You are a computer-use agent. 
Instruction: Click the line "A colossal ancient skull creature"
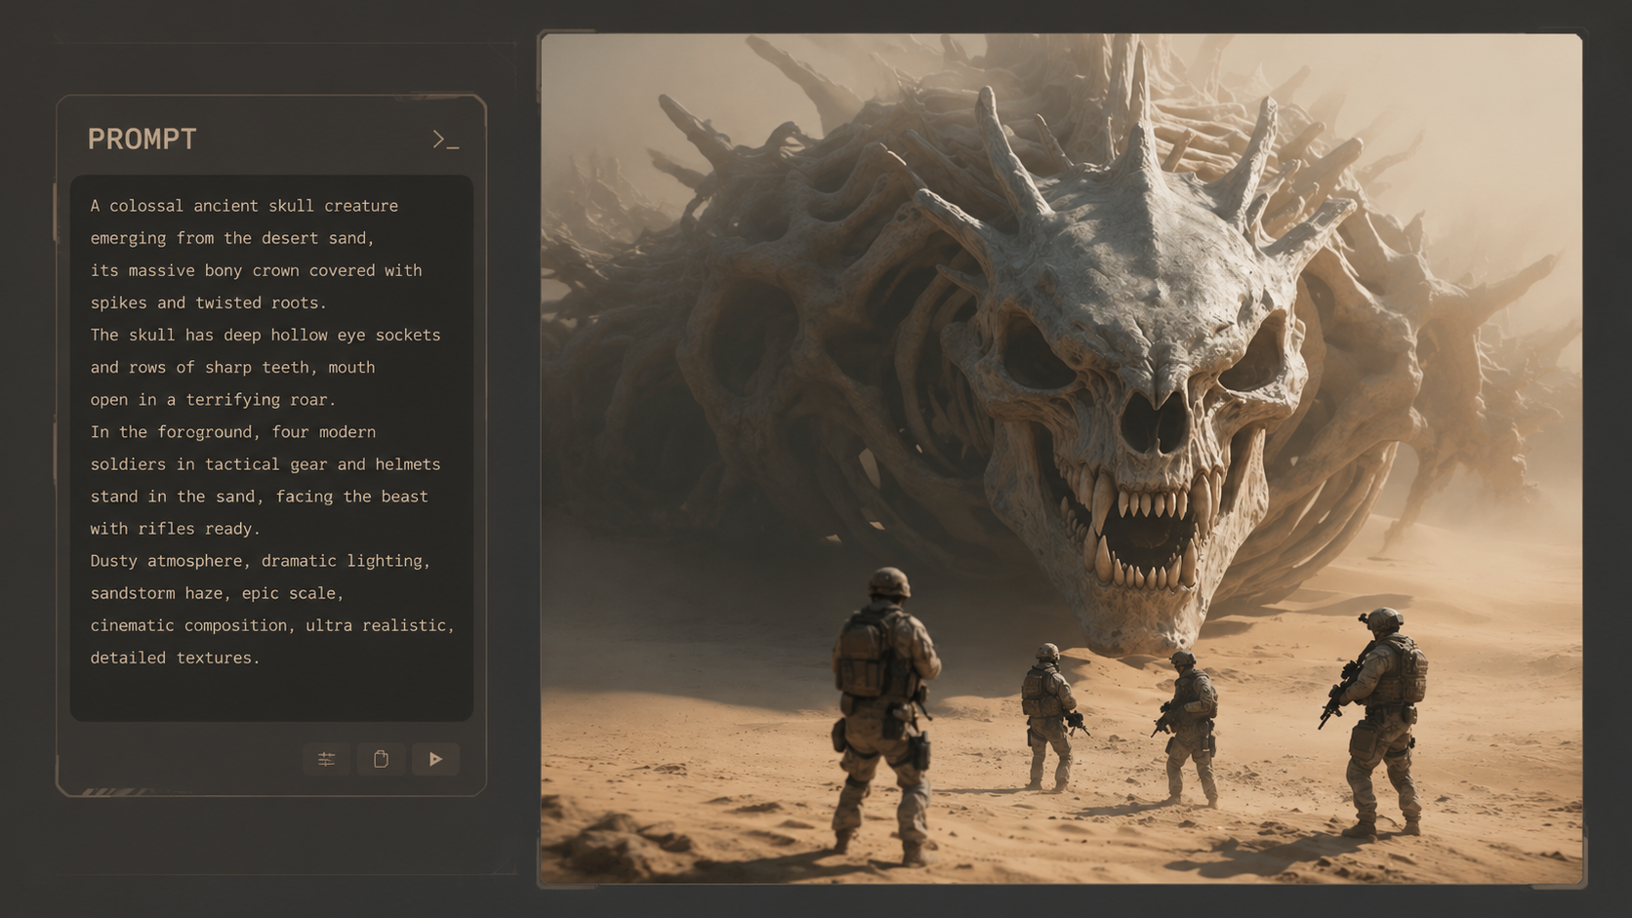(244, 206)
